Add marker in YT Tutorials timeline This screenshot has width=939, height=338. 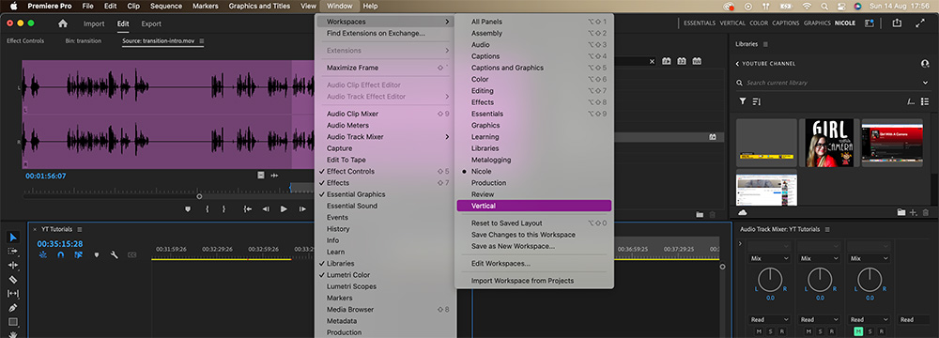pos(97,254)
